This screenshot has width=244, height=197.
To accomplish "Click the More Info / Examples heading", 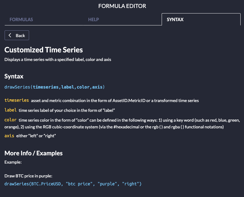I will coord(33,153).
